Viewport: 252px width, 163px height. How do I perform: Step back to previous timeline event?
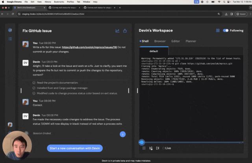(151, 148)
